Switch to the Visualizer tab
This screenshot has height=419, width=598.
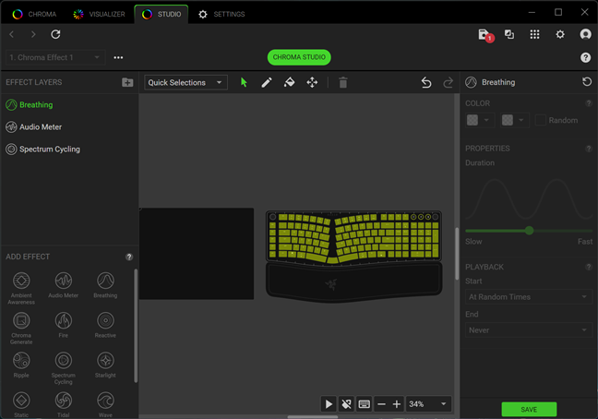pyautogui.click(x=99, y=14)
